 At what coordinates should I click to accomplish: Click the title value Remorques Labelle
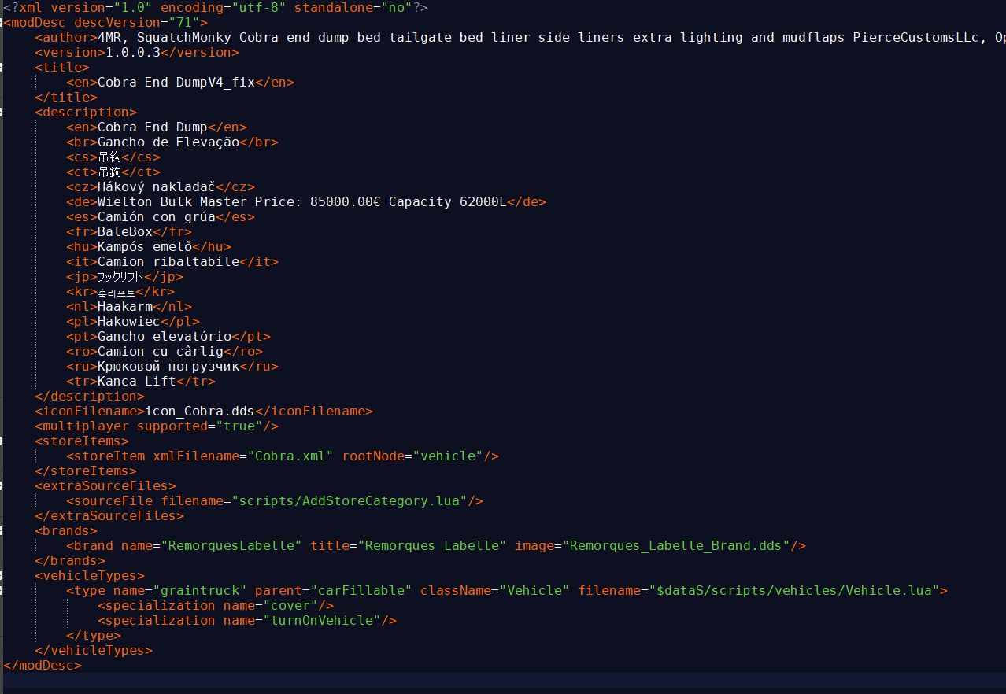(x=432, y=545)
